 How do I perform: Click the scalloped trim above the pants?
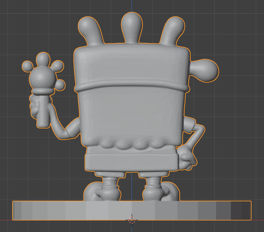click(132, 143)
